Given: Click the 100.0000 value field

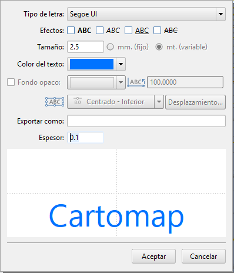Looking at the screenshot, I should click(185, 82).
